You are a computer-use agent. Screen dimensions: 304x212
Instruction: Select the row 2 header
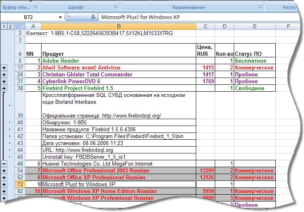point(20,34)
